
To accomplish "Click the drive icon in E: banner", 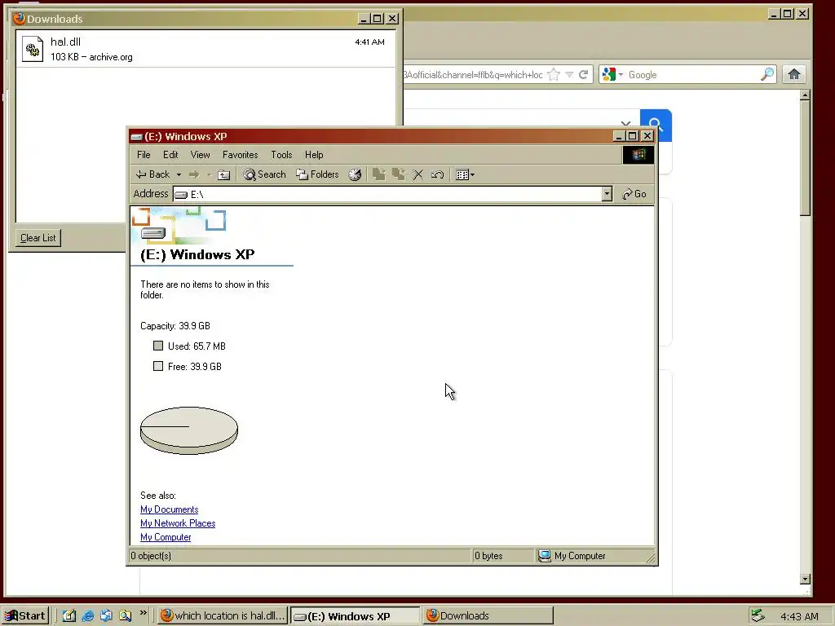I will pos(153,233).
